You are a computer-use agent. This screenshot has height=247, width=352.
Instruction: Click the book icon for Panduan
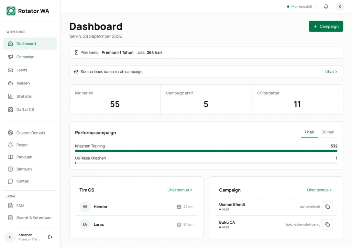[x=10, y=157]
